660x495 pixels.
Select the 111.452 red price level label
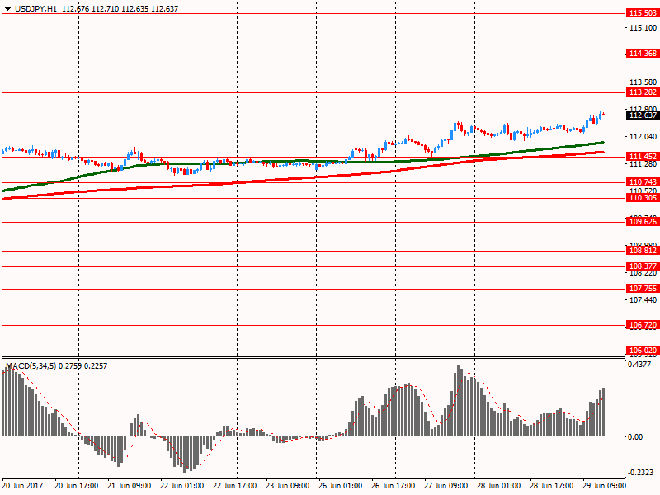click(x=643, y=157)
